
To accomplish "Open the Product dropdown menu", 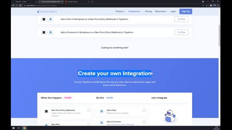I will (x=120, y=11).
